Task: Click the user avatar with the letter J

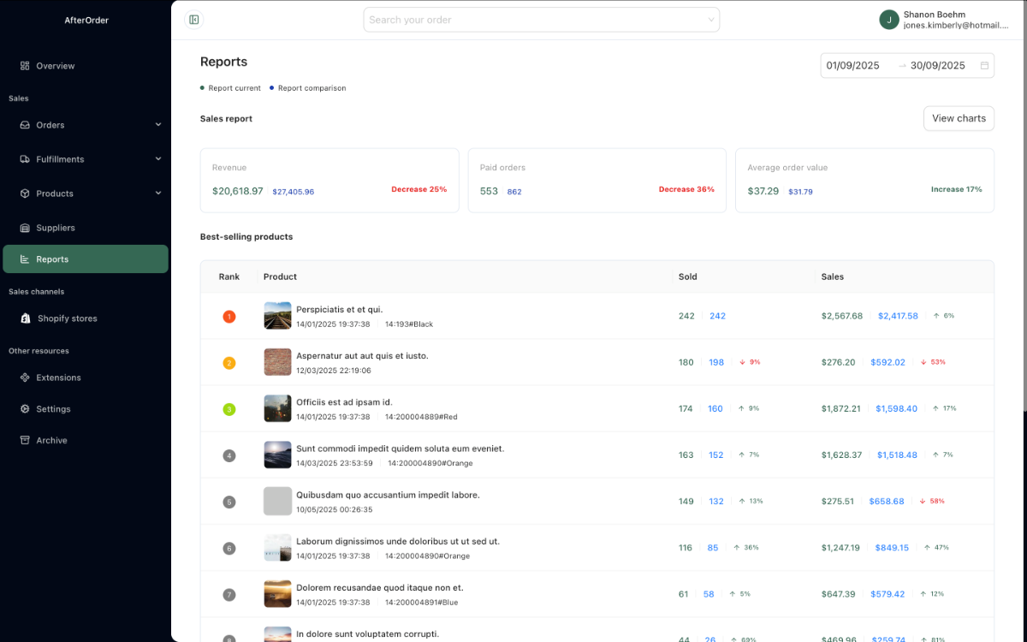Action: pyautogui.click(x=889, y=20)
